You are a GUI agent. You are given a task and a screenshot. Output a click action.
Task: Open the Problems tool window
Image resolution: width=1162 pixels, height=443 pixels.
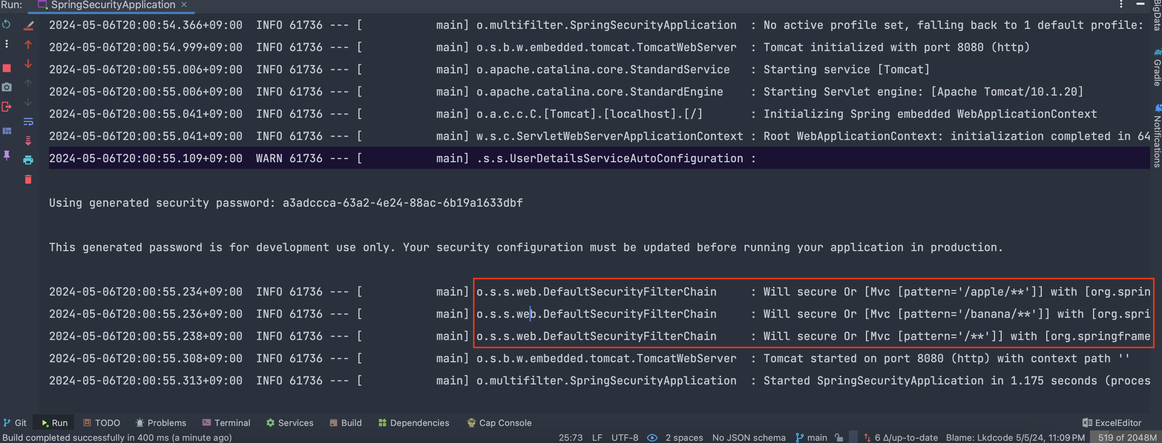pyautogui.click(x=161, y=423)
